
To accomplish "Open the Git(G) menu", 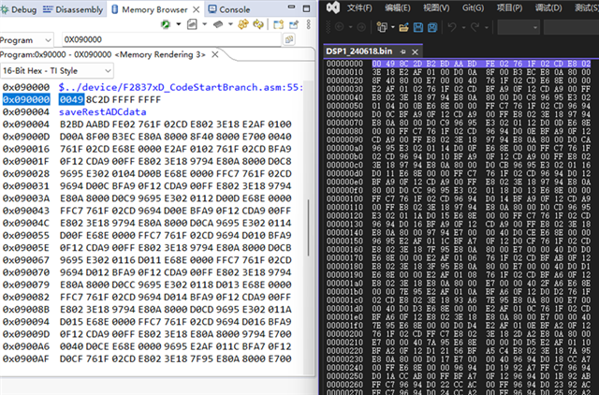I will point(473,7).
